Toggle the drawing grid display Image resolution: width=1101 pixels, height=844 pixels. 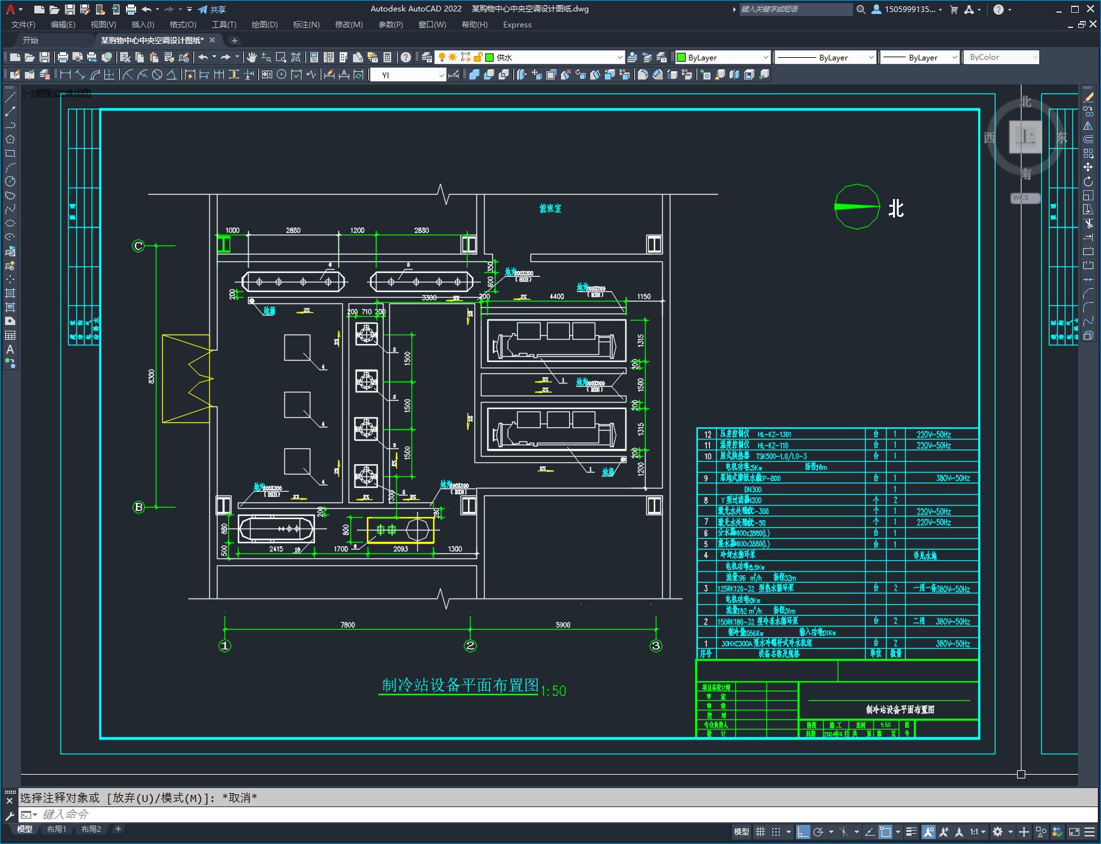(x=760, y=831)
